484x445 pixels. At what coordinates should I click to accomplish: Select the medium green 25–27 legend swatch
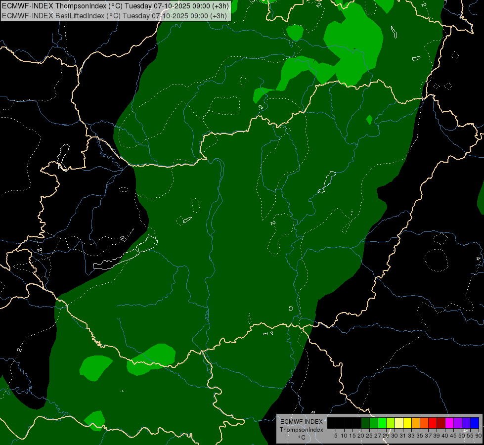click(374, 423)
